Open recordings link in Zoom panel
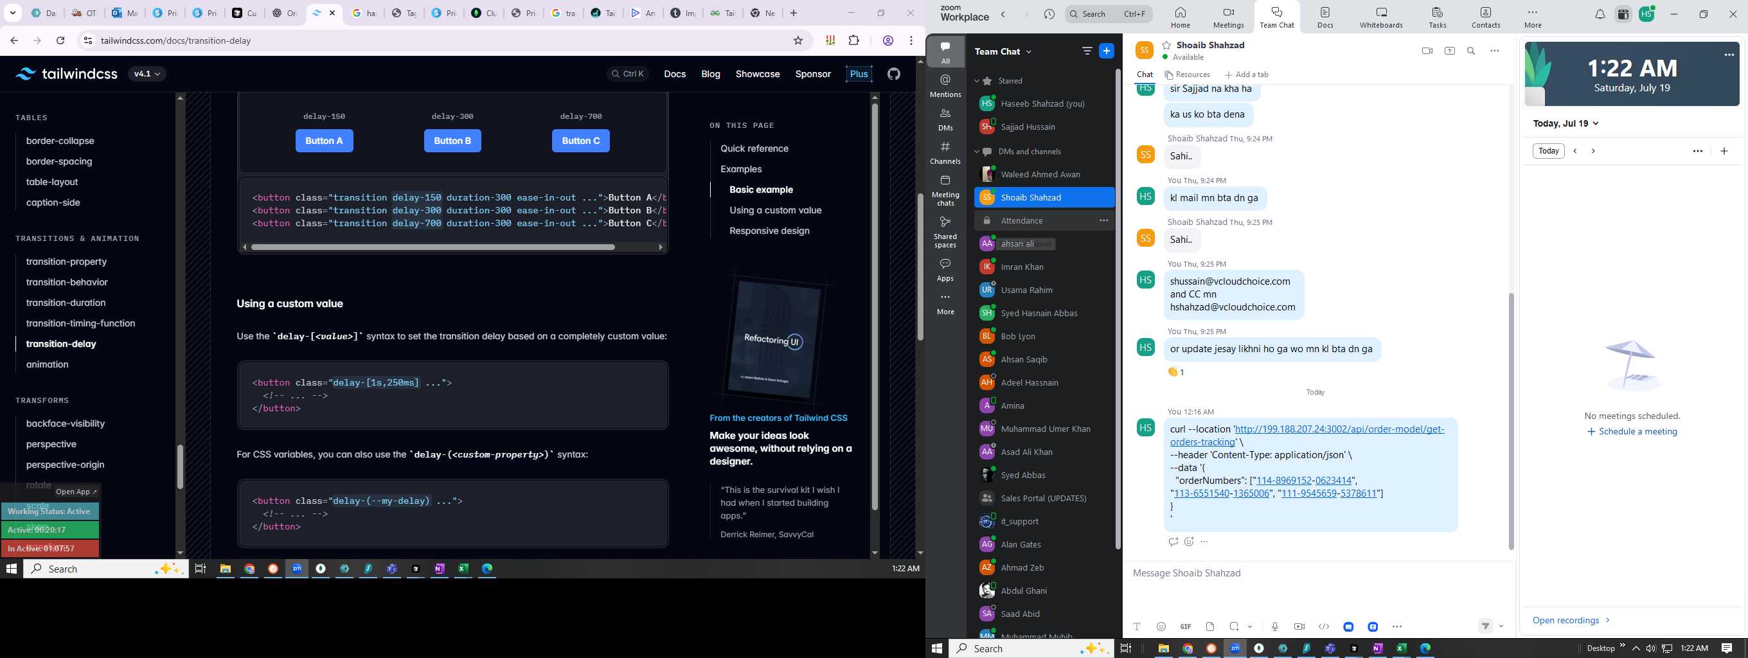1748x658 pixels. (x=1570, y=620)
